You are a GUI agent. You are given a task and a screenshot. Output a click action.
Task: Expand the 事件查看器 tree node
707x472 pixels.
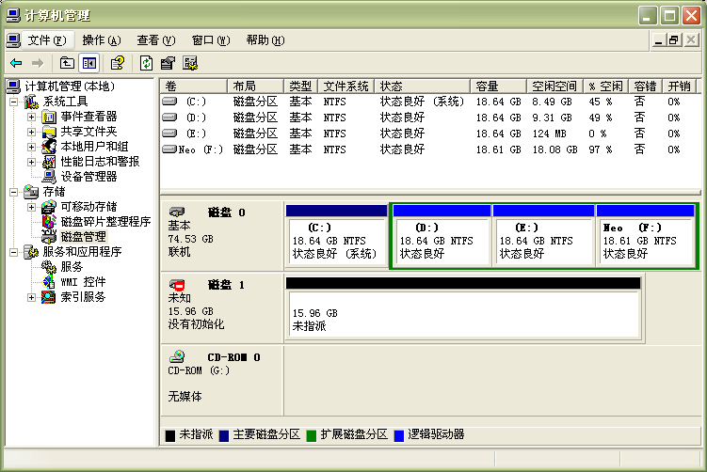pyautogui.click(x=31, y=118)
